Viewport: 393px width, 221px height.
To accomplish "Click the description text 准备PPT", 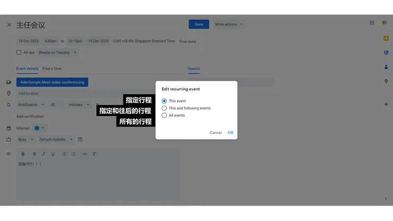I will [29, 164].
